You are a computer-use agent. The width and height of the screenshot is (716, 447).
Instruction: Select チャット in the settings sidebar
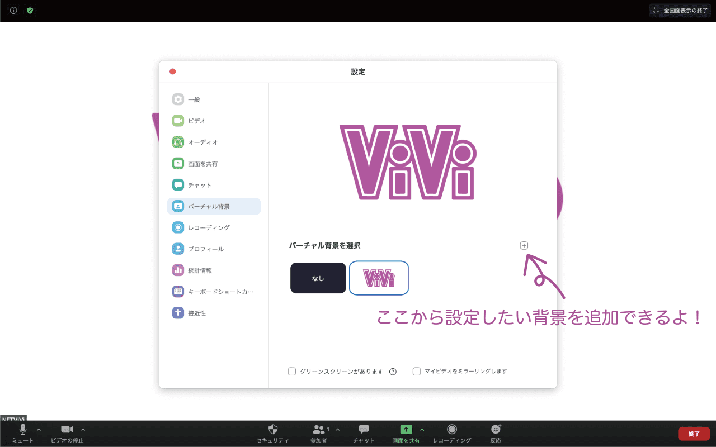214,185
